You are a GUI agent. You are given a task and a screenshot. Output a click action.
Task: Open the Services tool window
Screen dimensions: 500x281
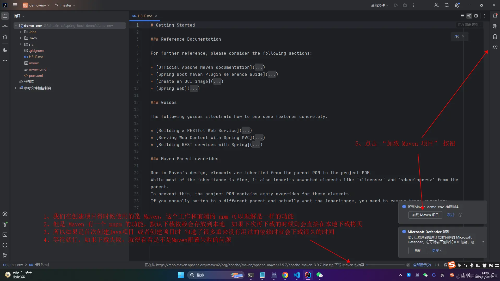coord(5,214)
